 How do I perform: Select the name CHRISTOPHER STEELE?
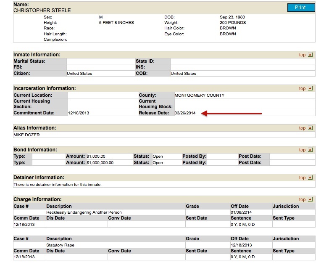42,11
